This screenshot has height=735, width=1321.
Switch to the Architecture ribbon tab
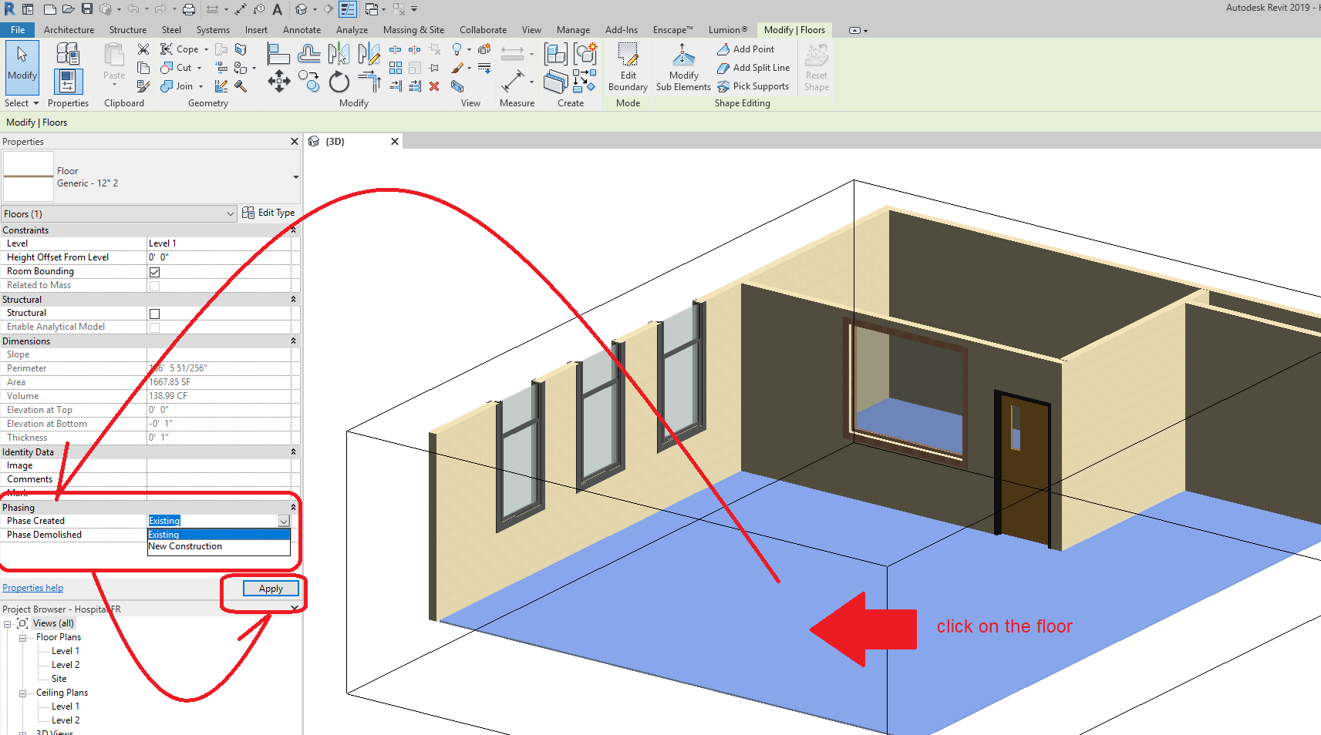[x=69, y=30]
